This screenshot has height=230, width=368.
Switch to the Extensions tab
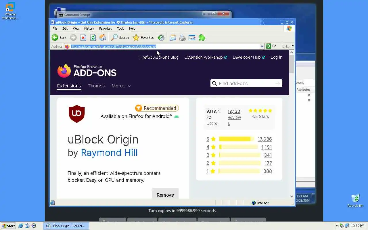coord(69,86)
